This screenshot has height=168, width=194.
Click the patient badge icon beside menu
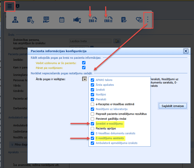click(18, 6)
